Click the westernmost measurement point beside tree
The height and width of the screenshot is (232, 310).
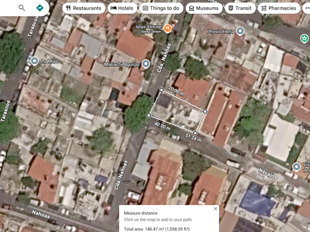(x=149, y=116)
